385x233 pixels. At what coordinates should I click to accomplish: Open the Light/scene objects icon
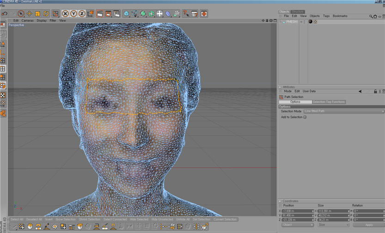(159, 14)
